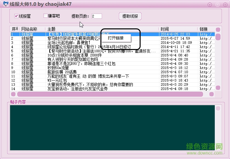This screenshot has width=230, height=159.
Task: Click the http link in row 12
Action: (x=207, y=80)
